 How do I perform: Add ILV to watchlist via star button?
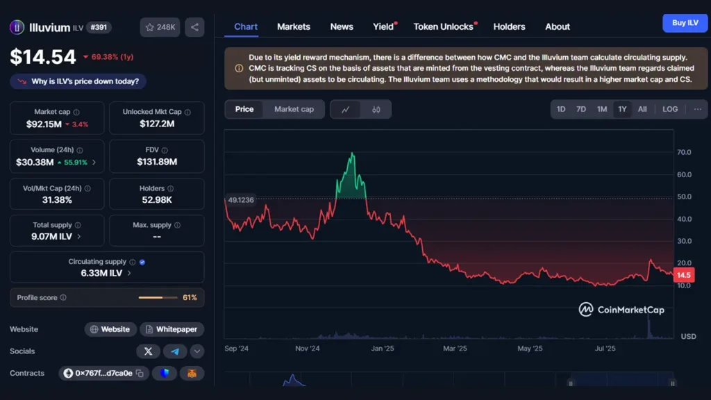[x=160, y=27]
